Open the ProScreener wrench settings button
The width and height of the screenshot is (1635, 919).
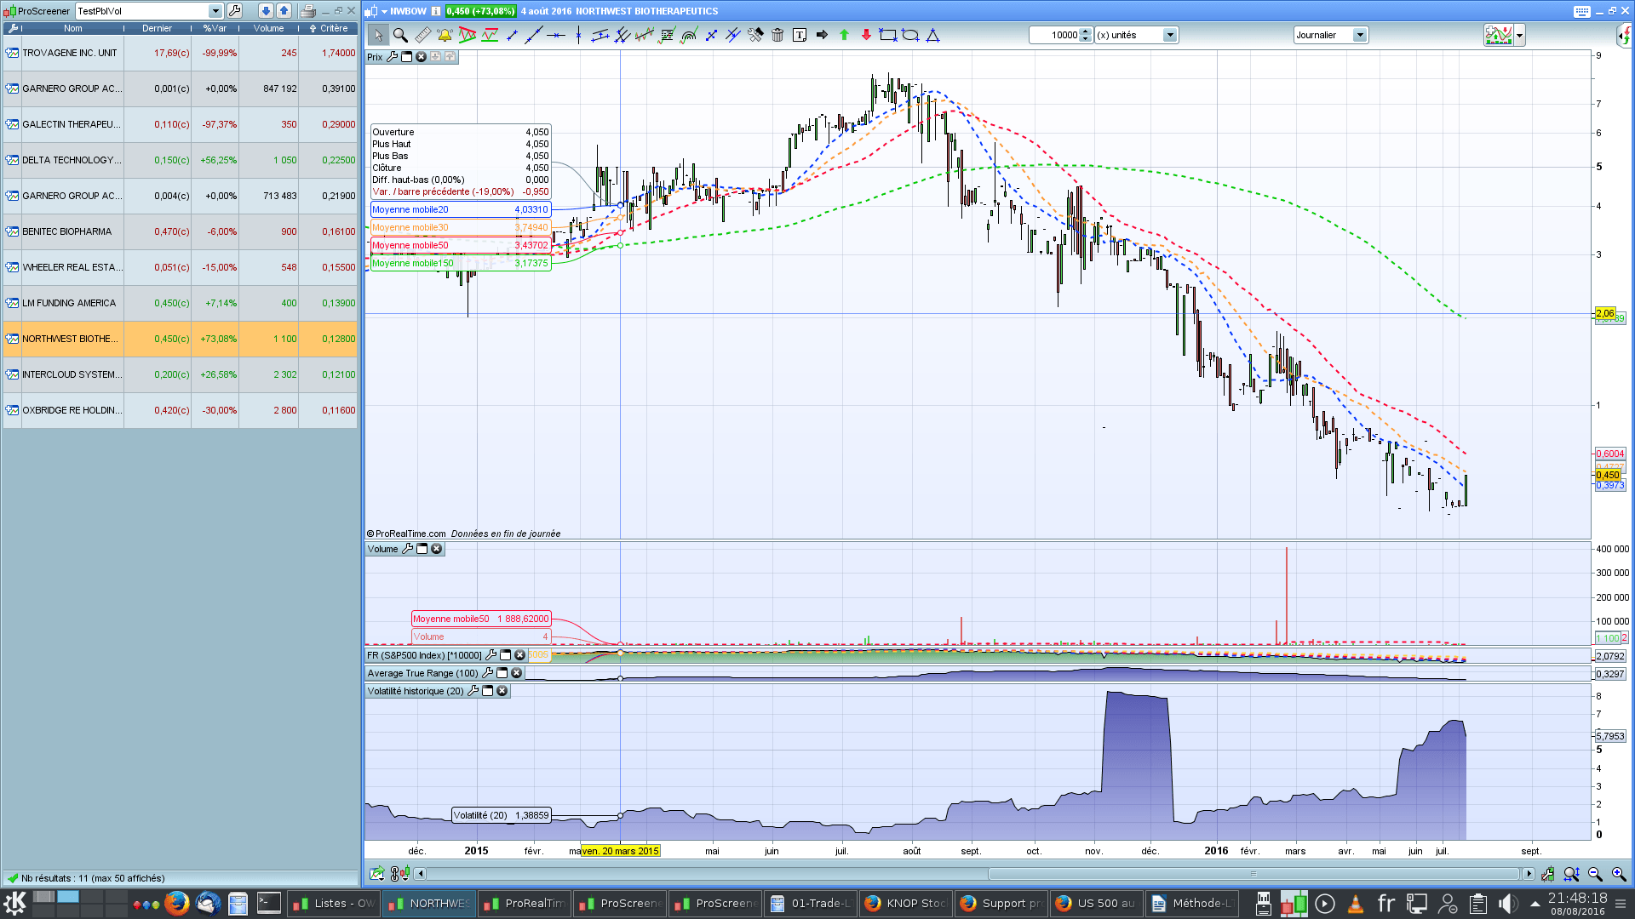click(235, 11)
